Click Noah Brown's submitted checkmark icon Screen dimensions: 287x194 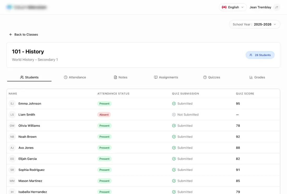[x=174, y=137]
